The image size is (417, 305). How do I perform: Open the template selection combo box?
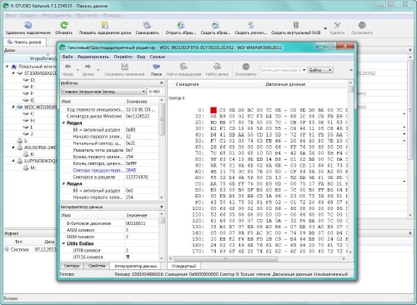[x=103, y=92]
